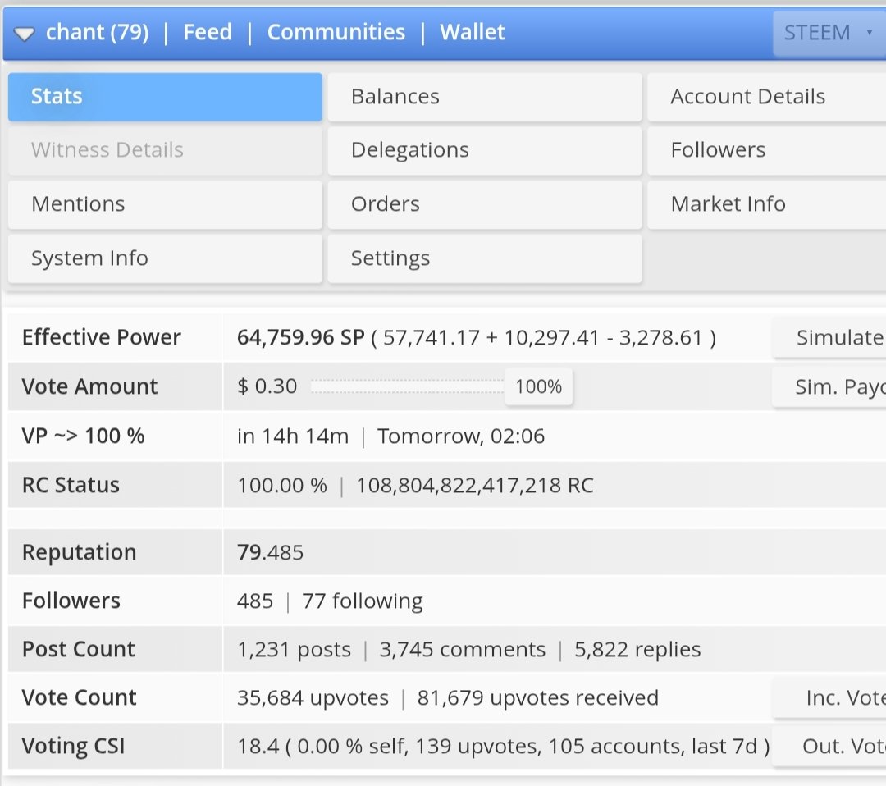Open the Inc. Votes button
Screen dimensions: 886x786
tap(829, 698)
